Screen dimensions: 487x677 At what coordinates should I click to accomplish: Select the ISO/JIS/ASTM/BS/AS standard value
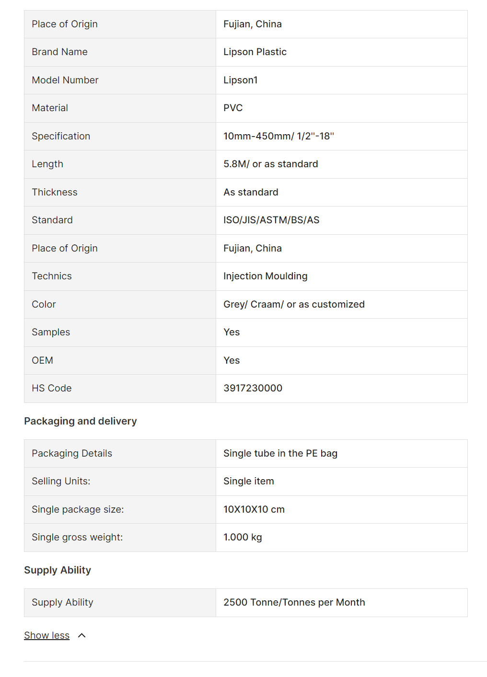(x=271, y=220)
